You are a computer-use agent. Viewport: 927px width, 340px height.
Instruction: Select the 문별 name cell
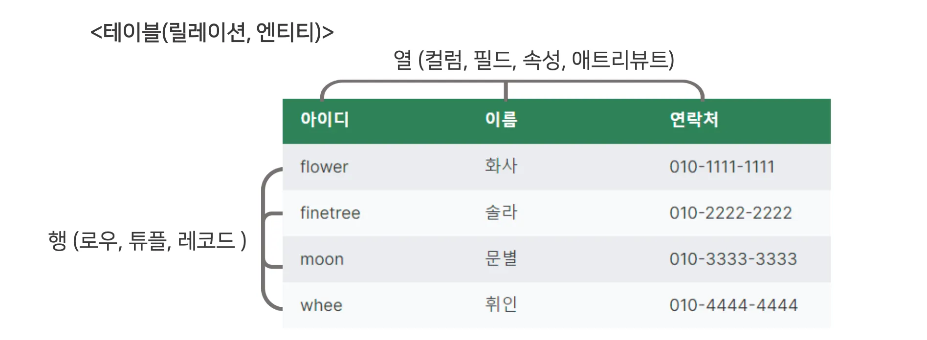pyautogui.click(x=501, y=258)
